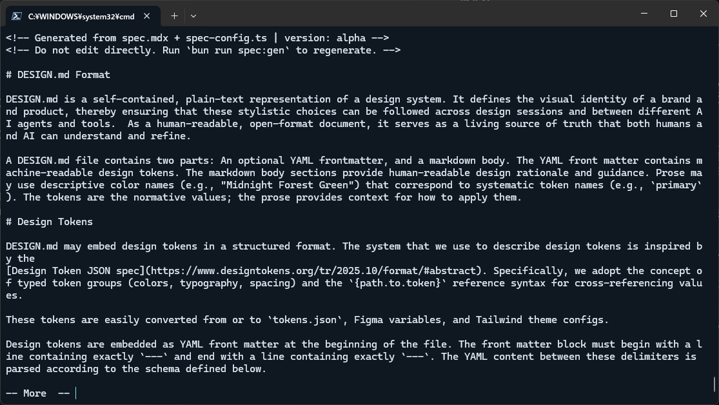Expand the new tab profile dropdown
The image size is (719, 405).
tap(193, 15)
